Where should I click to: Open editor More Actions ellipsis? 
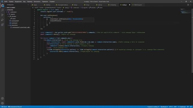191,5
